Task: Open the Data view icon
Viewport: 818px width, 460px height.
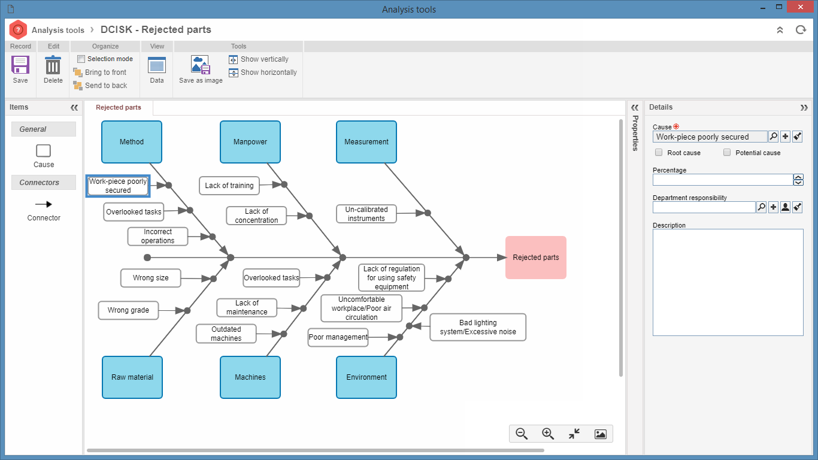Action: [x=157, y=65]
